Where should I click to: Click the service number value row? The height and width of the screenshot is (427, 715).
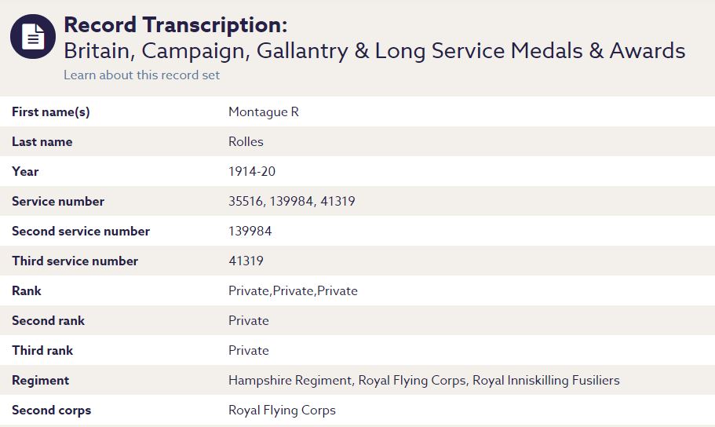coord(291,202)
